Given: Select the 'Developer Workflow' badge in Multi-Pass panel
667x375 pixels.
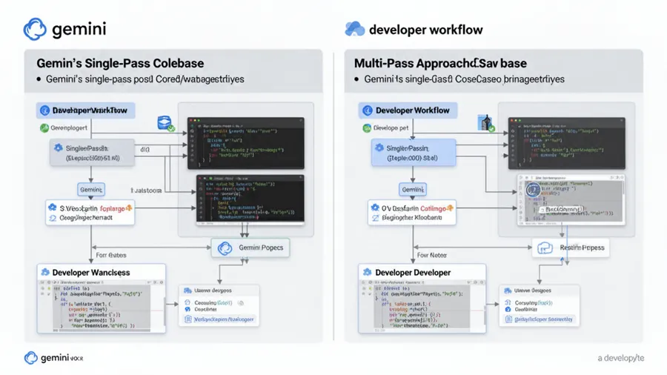Looking at the screenshot, I should click(408, 110).
